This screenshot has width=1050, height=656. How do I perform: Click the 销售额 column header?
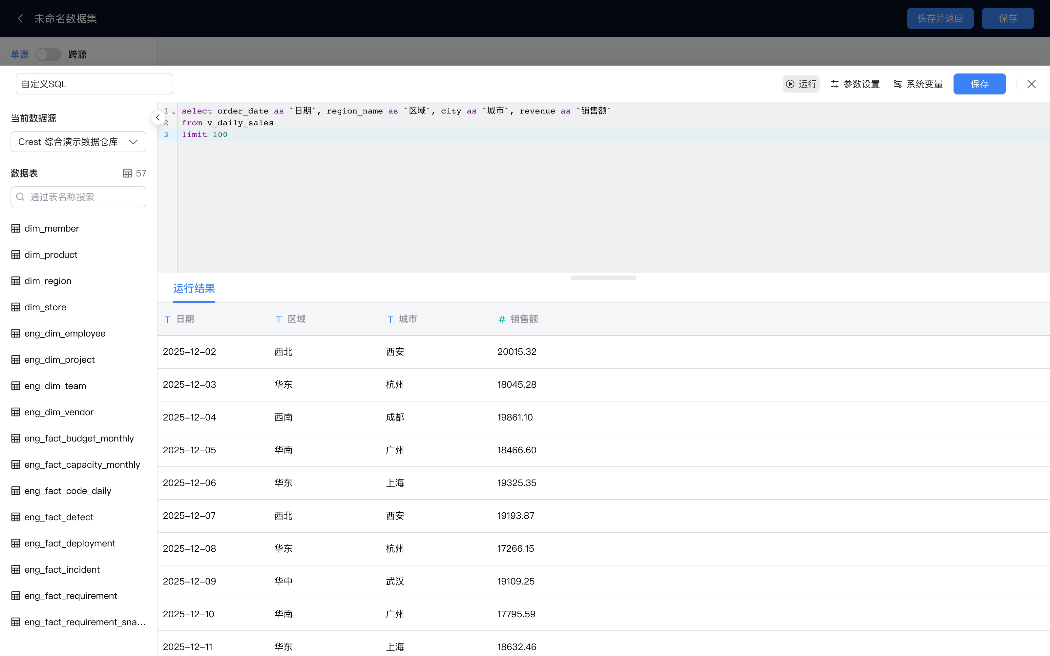pyautogui.click(x=524, y=319)
